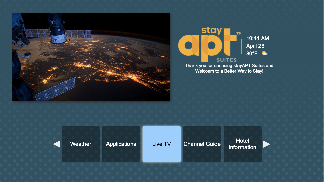Open the Applications menu tile
Image resolution: width=324 pixels, height=182 pixels.
pos(121,144)
